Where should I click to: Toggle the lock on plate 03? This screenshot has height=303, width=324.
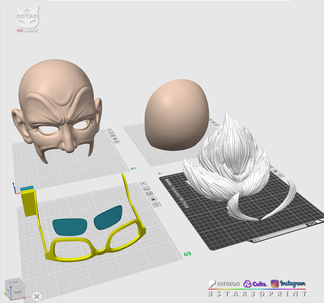click(153, 199)
